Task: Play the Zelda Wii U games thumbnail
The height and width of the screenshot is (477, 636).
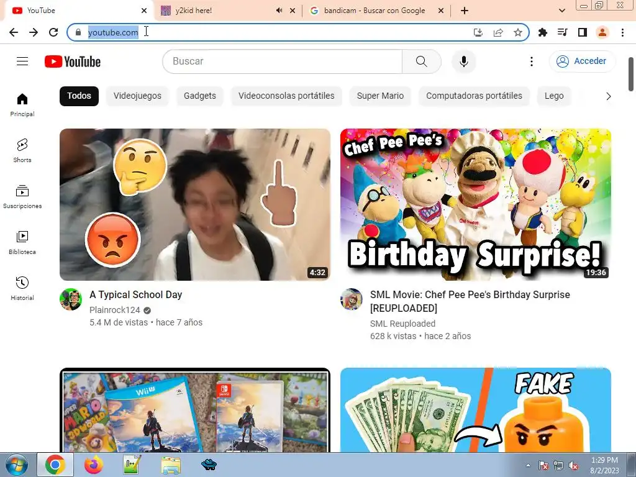Action: [195, 410]
